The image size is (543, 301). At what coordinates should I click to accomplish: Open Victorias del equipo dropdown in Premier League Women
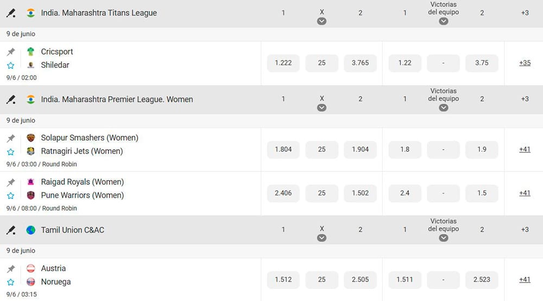pos(443,108)
